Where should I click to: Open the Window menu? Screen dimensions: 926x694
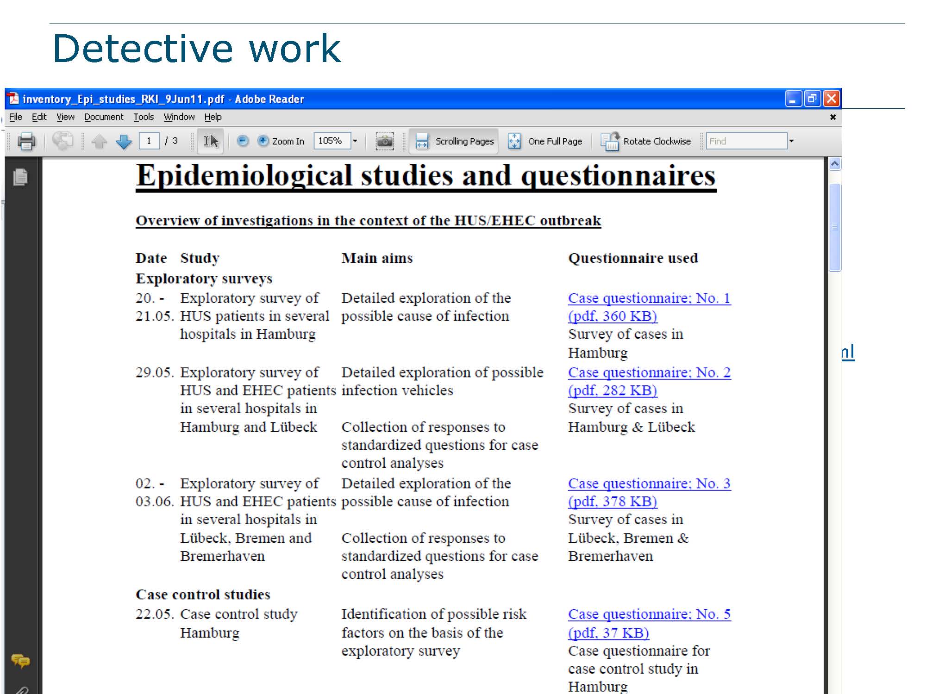[179, 117]
